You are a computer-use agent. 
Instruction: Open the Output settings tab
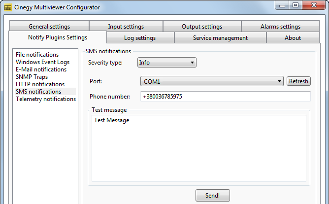[x=202, y=26]
